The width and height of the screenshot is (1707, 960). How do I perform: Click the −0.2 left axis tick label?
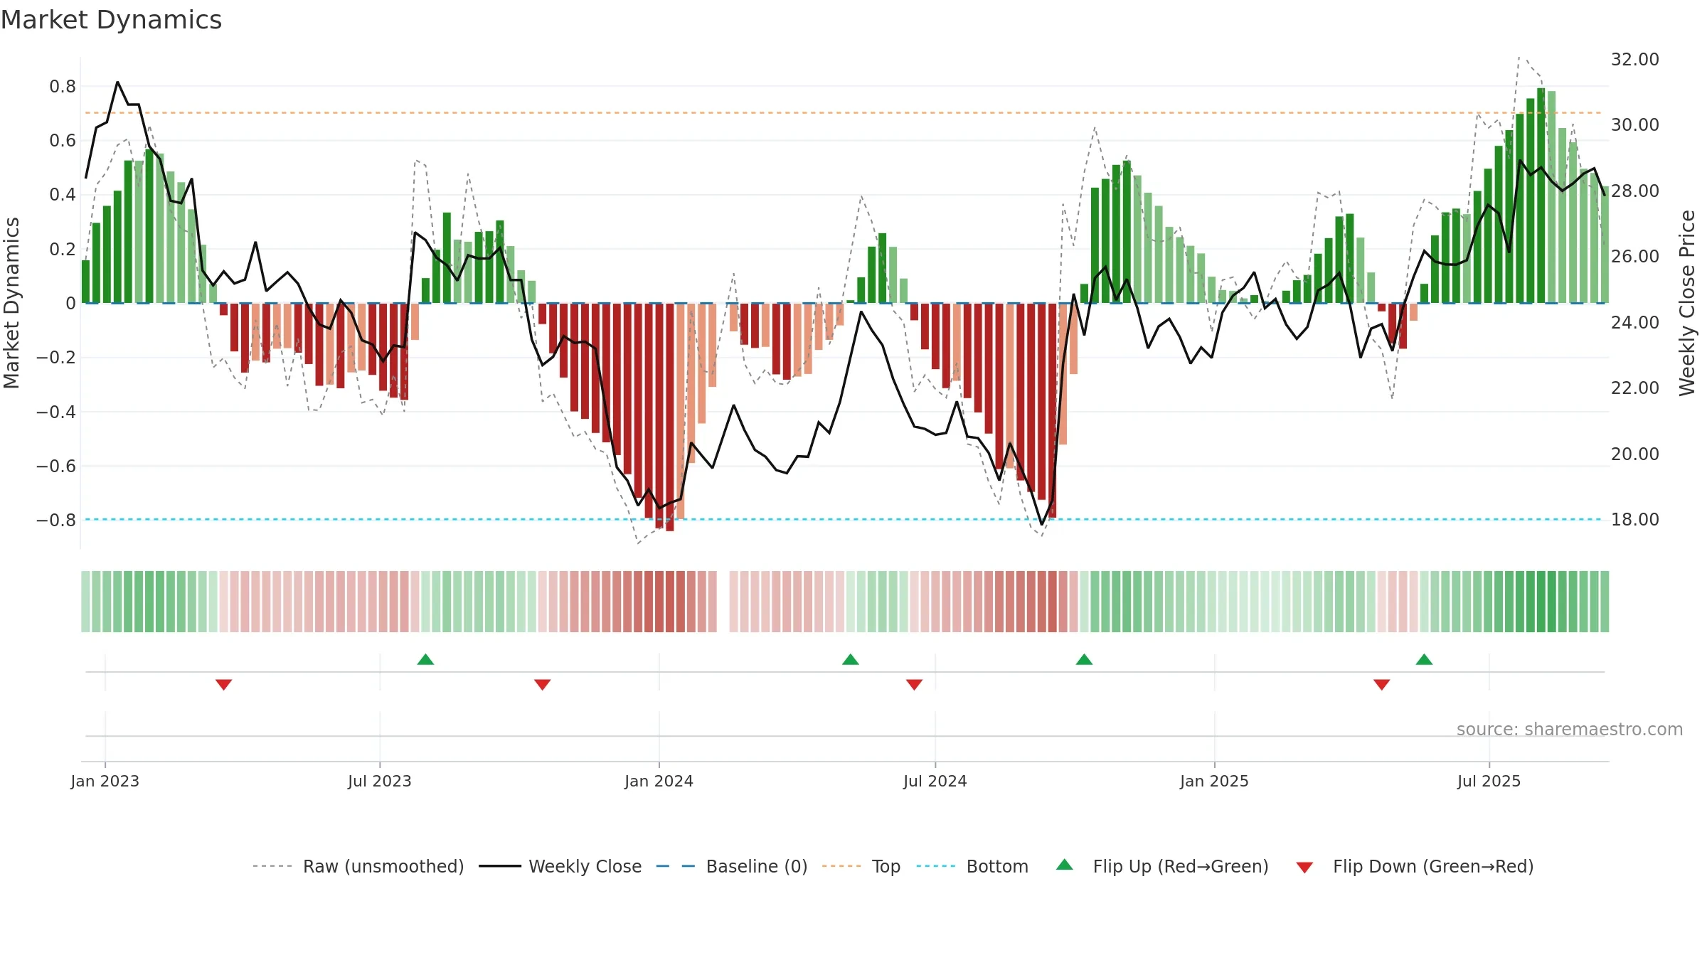point(56,357)
